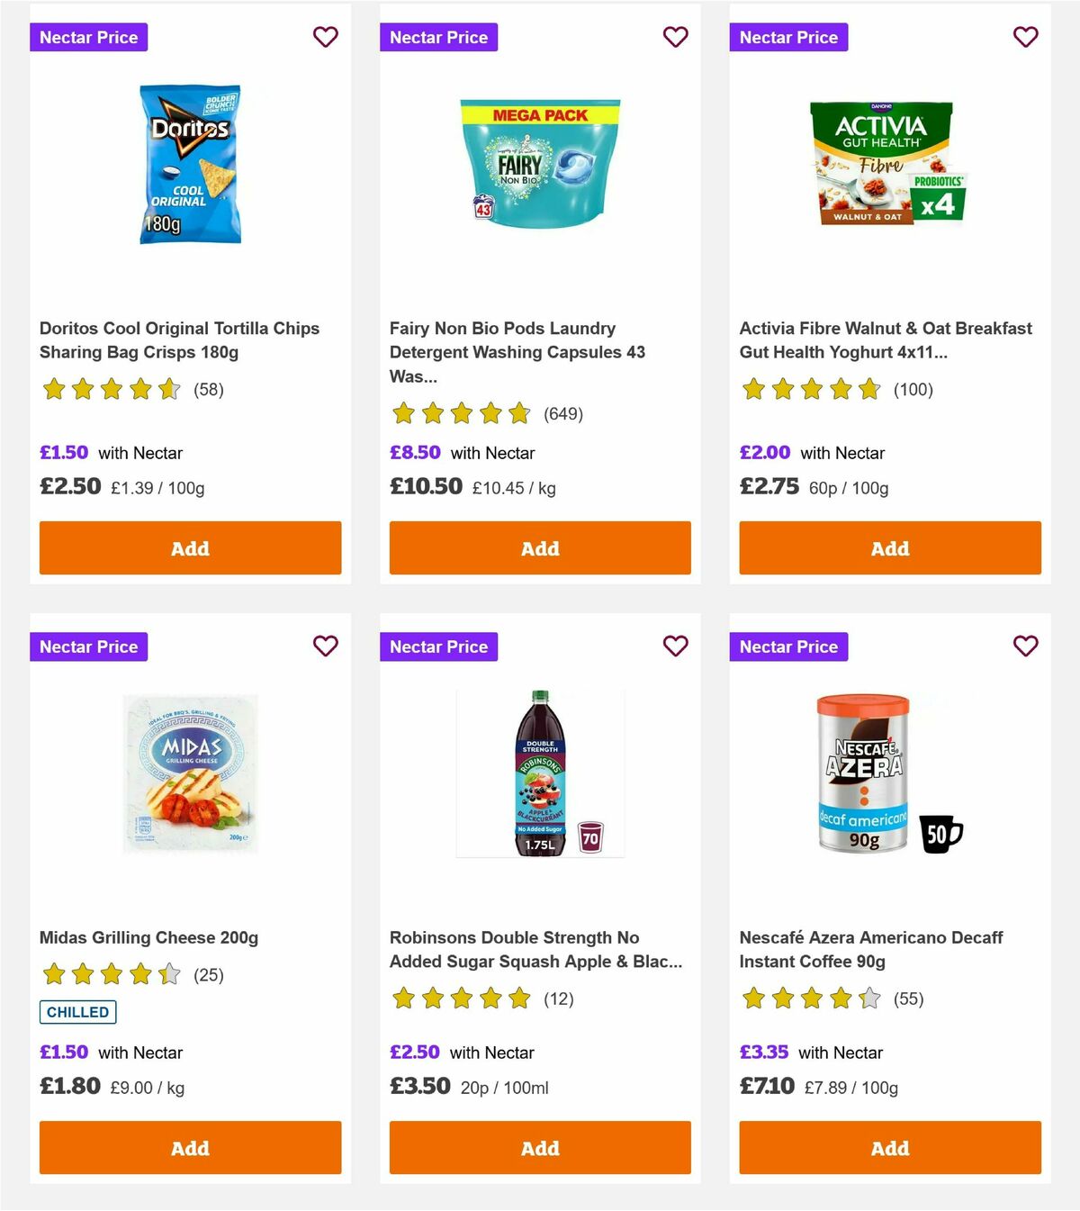Select the CHILLED badge on Midas cheese
1080x1211 pixels.
tap(77, 1012)
